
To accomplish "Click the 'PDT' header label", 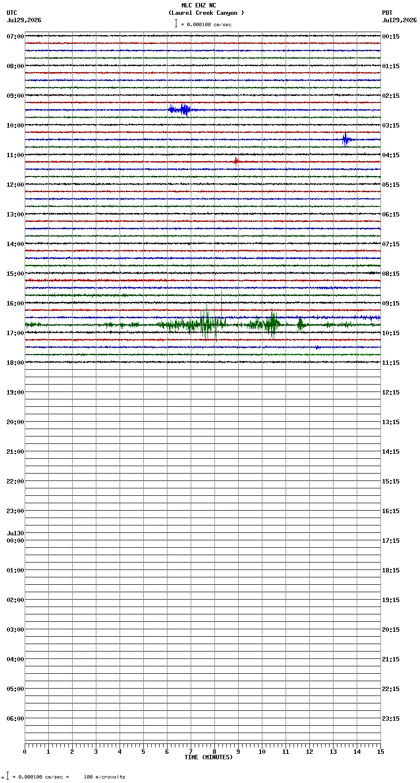I will click(x=387, y=13).
